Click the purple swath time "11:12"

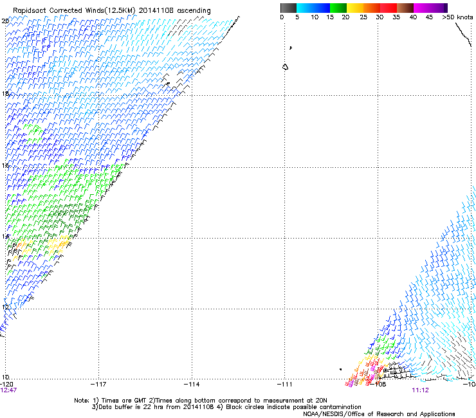click(420, 390)
